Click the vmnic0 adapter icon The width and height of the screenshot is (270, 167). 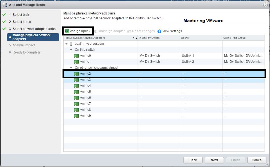76,55
